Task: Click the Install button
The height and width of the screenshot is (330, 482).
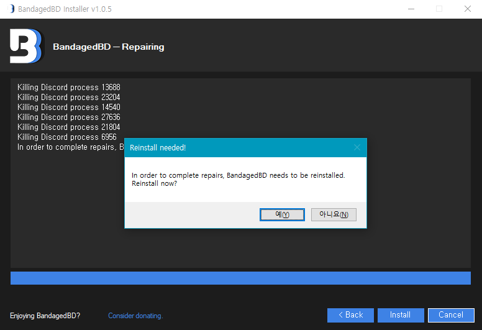Action: point(401,315)
